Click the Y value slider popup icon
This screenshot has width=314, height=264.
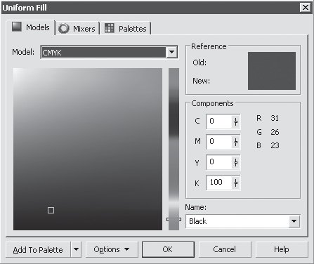[236, 162]
